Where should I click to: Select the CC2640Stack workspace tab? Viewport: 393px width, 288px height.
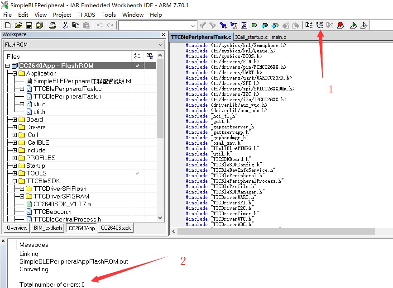click(116, 228)
